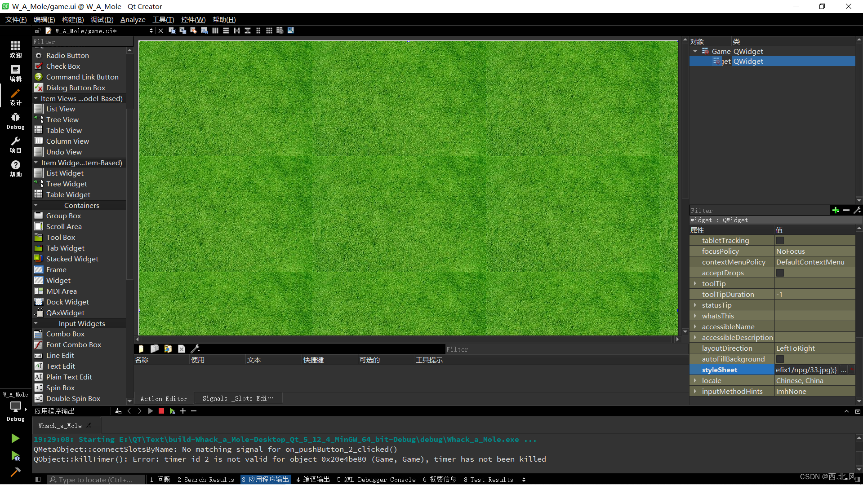The width and height of the screenshot is (863, 485).
Task: Open the Projects mode wrench icon
Action: 15,145
